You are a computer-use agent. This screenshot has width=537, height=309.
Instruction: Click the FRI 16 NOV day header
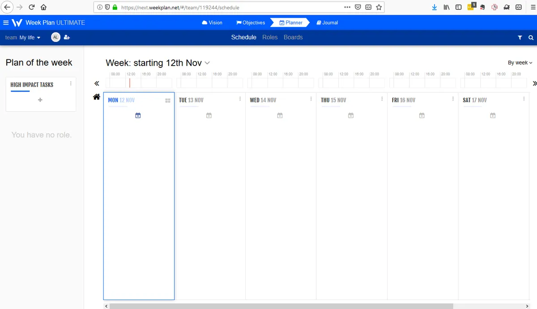pos(404,100)
